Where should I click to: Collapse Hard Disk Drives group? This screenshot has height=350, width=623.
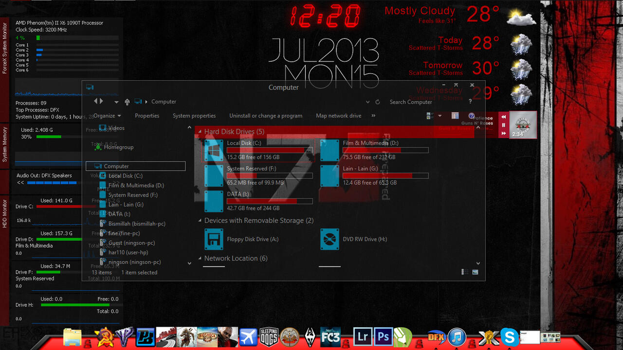[199, 132]
